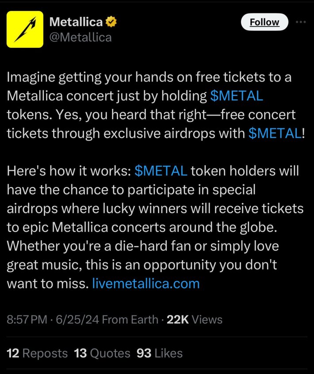
Task: Click the Metallica display name
Action: click(76, 22)
